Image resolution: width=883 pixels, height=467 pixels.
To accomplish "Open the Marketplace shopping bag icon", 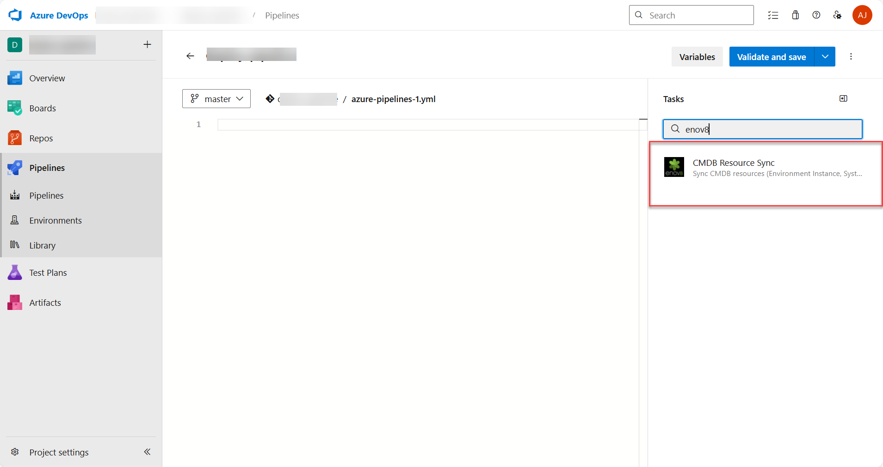I will point(795,15).
